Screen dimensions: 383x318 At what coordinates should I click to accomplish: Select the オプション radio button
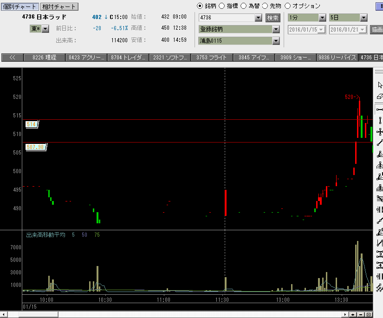(288, 6)
